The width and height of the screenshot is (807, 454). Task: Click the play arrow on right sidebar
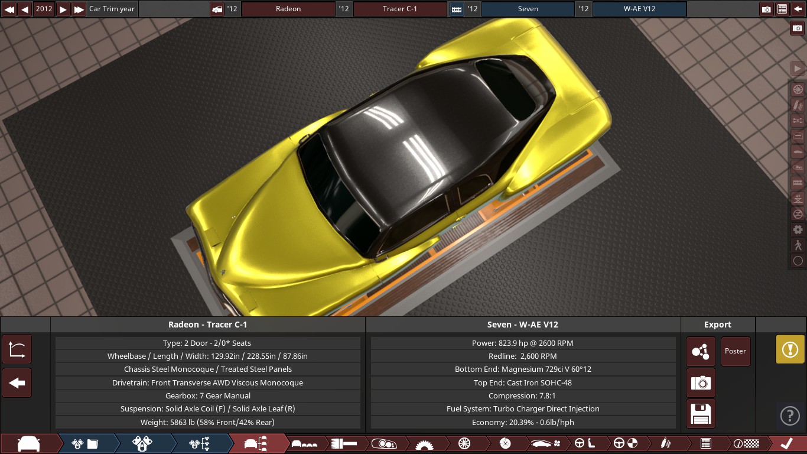pyautogui.click(x=798, y=69)
